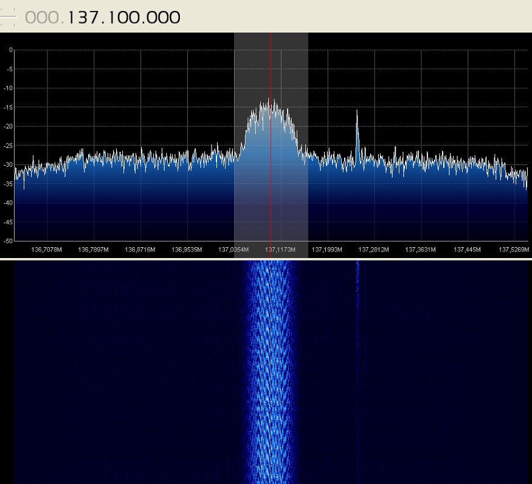
Task: Click the black trailing 000 Hz digits
Action: [x=162, y=18]
